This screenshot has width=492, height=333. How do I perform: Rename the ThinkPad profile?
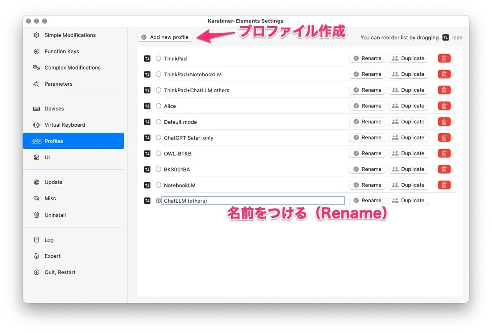(x=367, y=58)
